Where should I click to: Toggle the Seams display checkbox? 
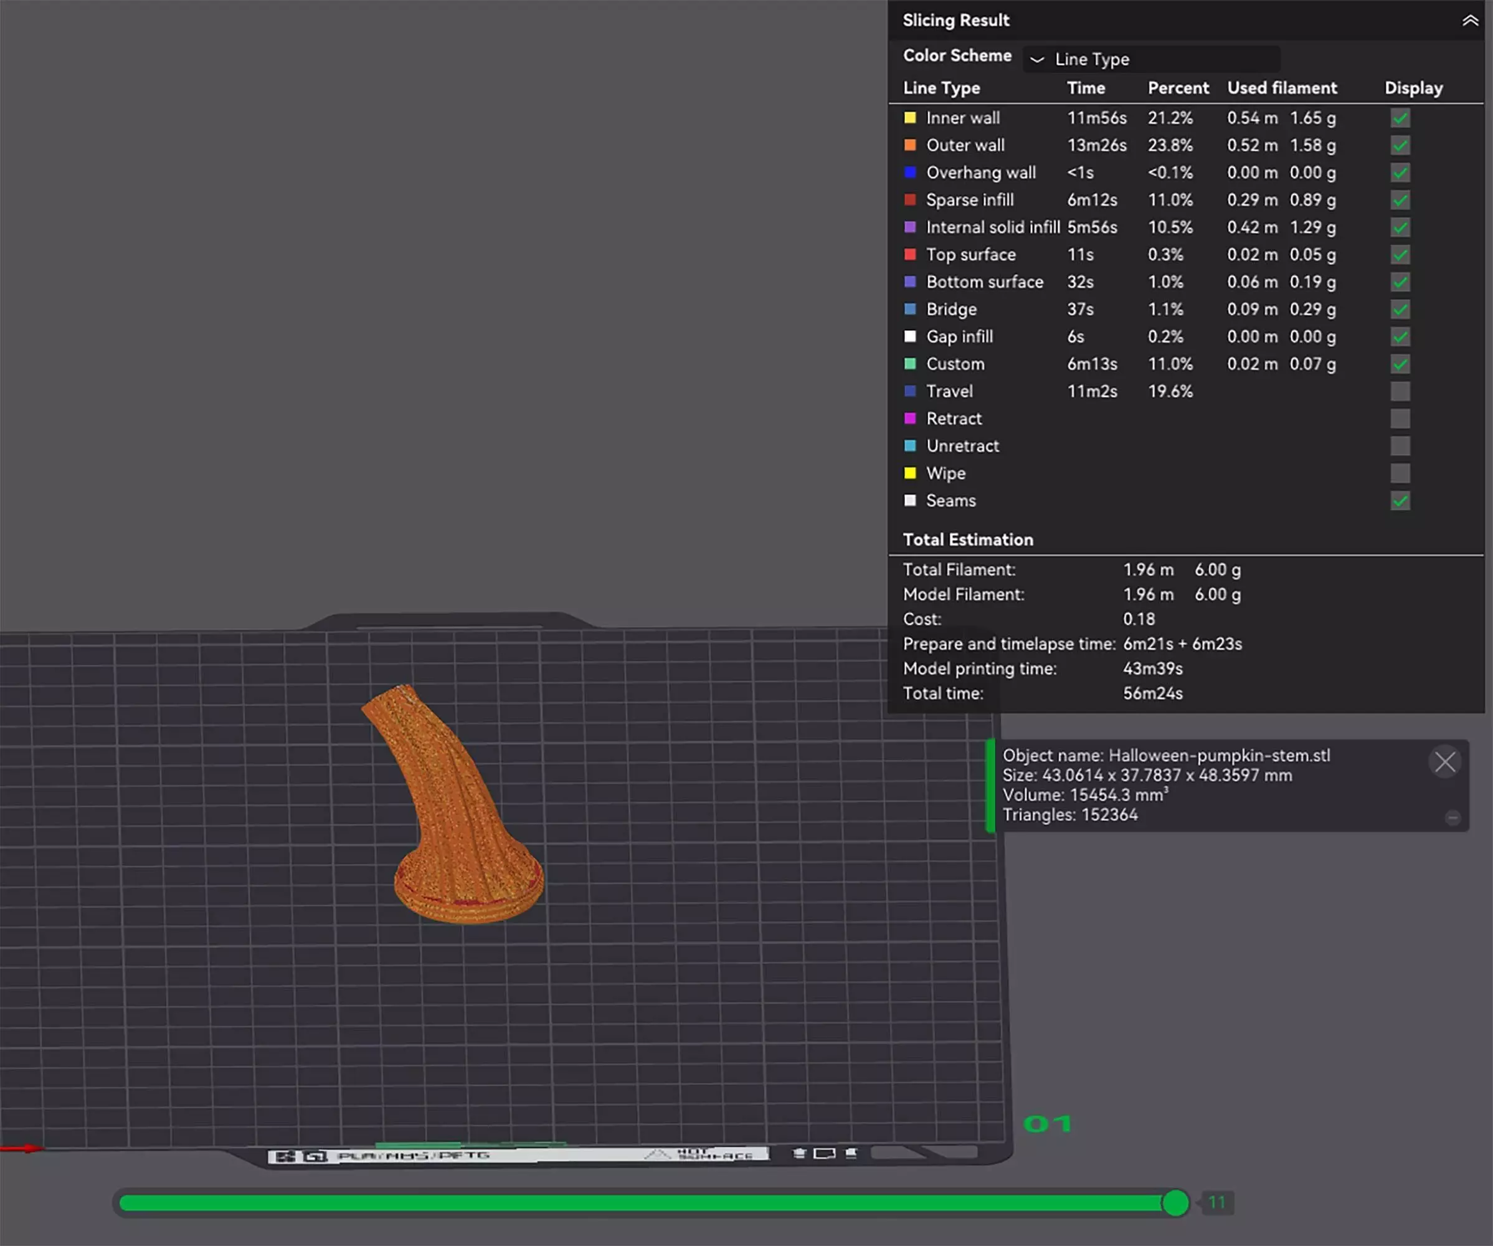(1400, 502)
